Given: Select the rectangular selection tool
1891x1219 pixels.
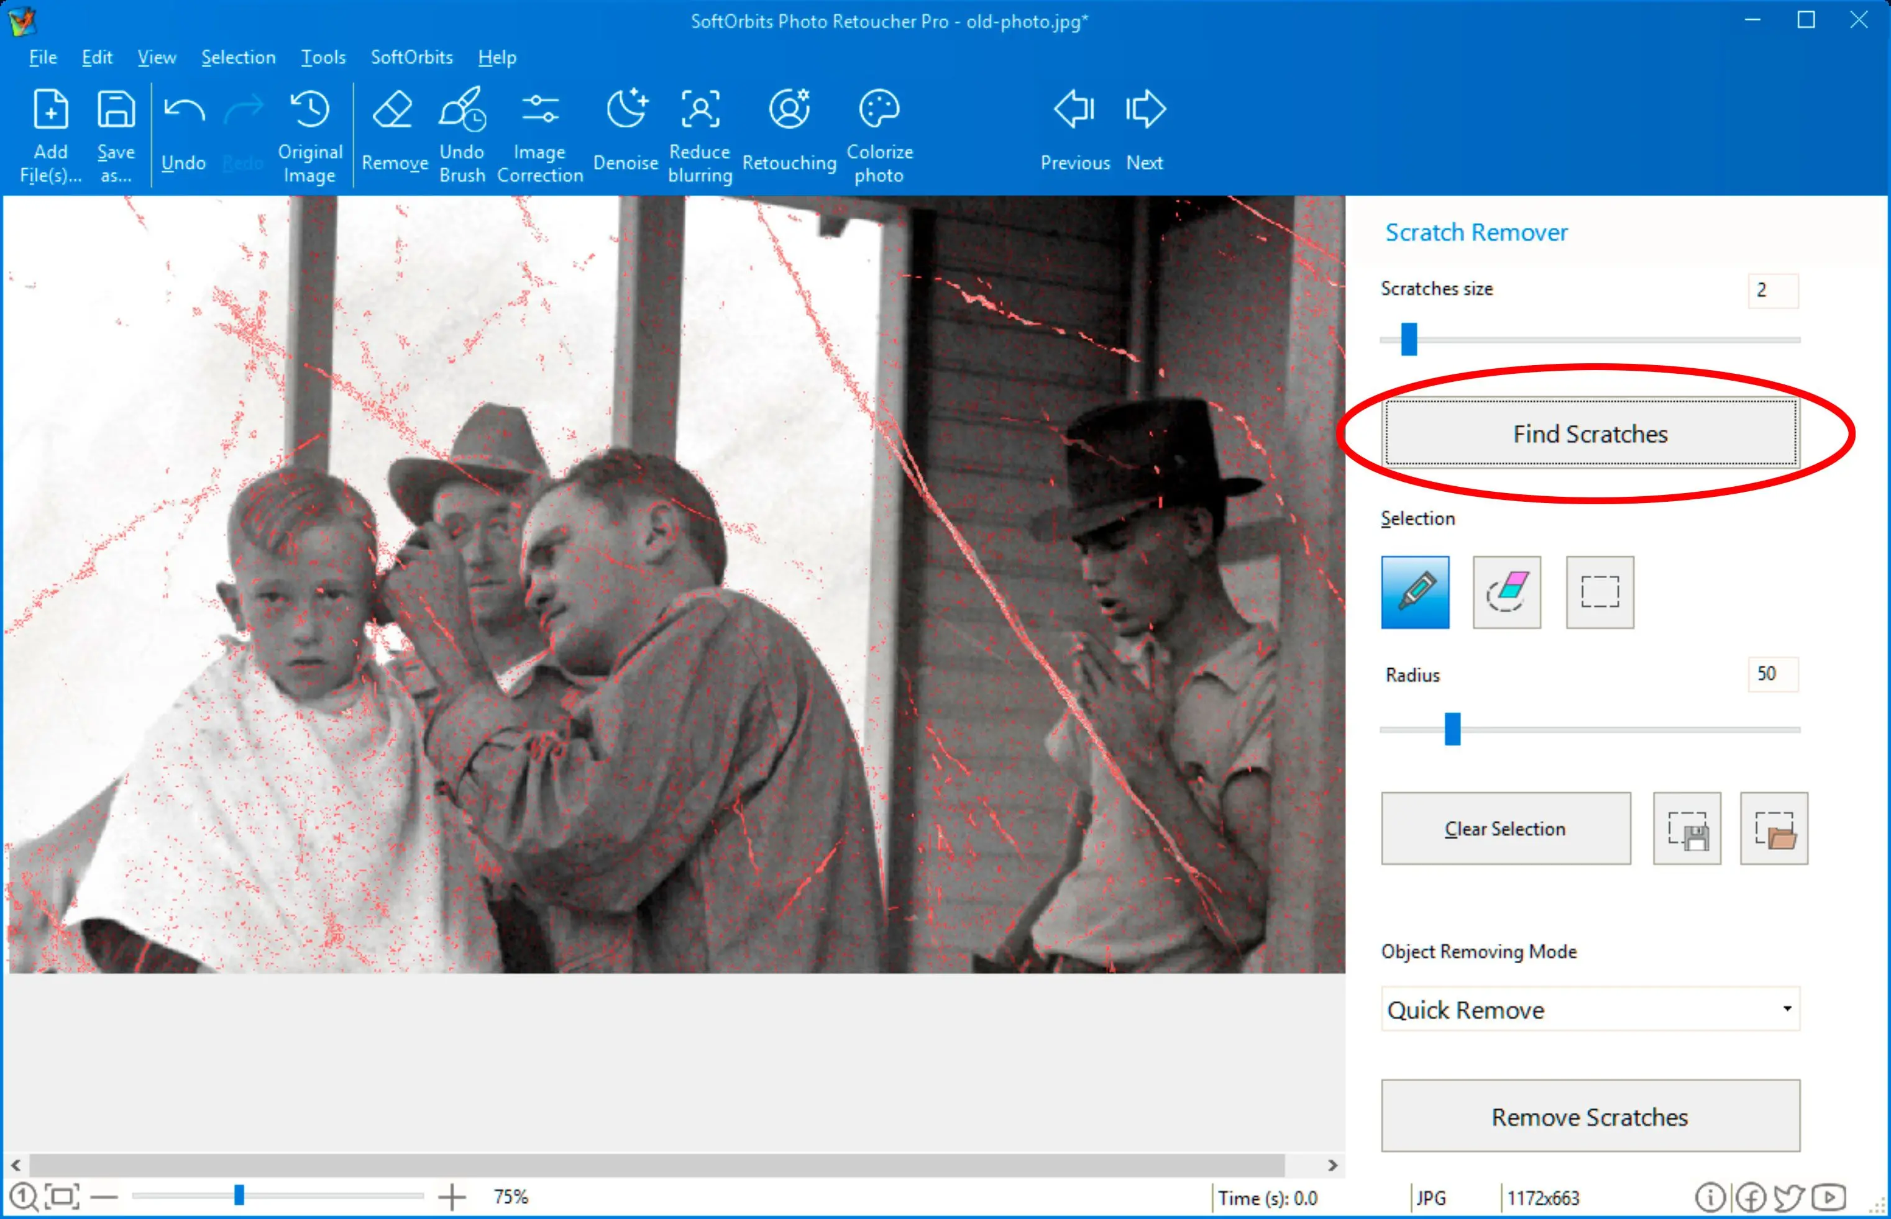Looking at the screenshot, I should (x=1598, y=591).
